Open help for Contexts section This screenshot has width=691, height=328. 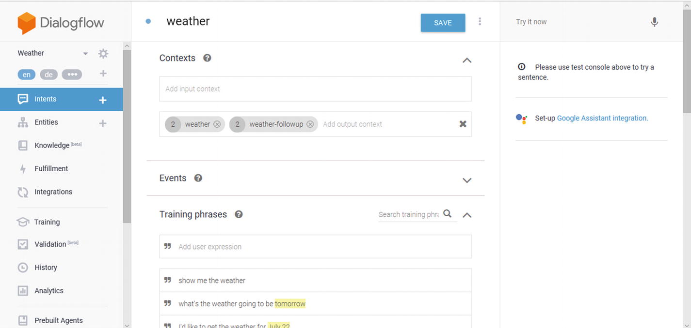tap(207, 58)
